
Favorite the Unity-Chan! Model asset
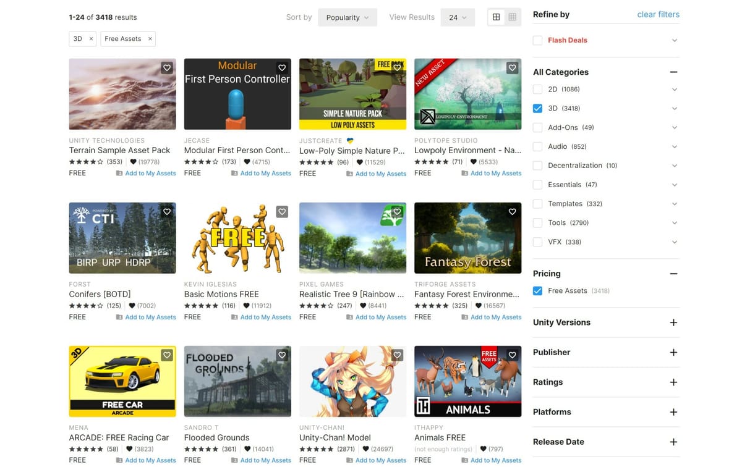click(x=397, y=355)
